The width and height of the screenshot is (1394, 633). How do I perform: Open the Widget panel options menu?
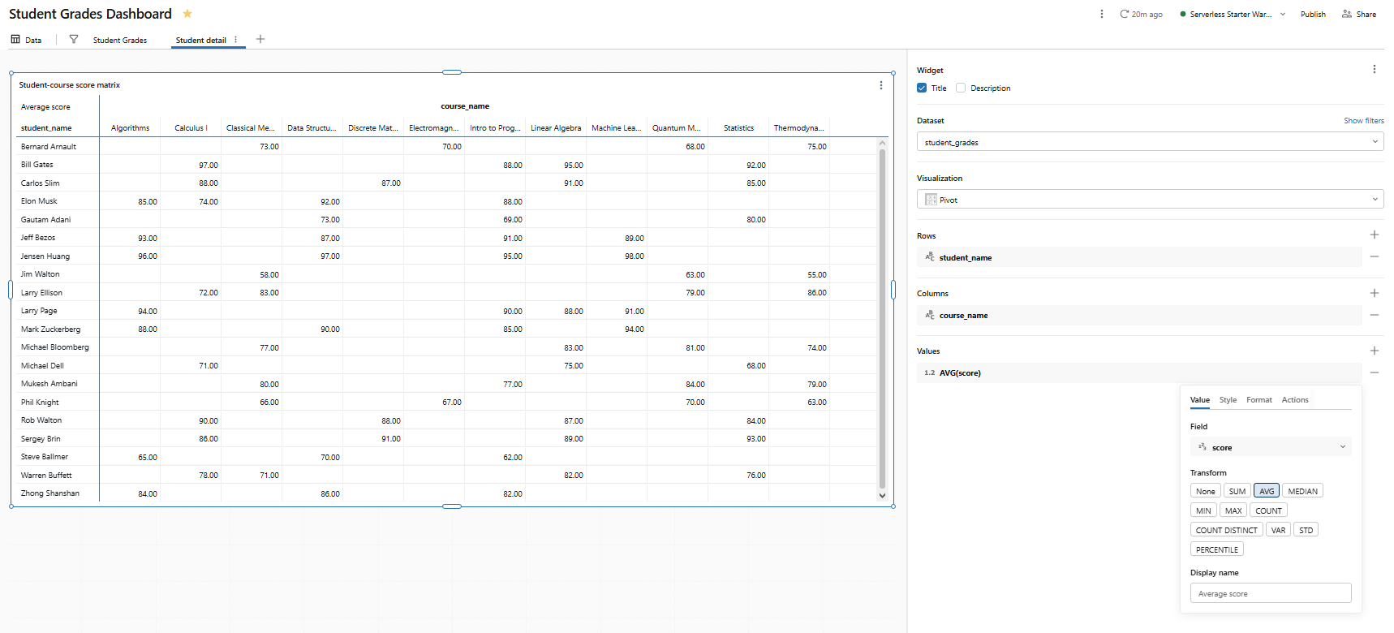click(x=1374, y=69)
